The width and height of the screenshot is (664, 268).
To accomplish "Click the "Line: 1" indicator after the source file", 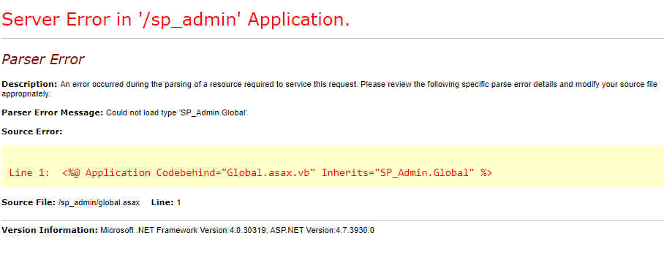I will (166, 202).
